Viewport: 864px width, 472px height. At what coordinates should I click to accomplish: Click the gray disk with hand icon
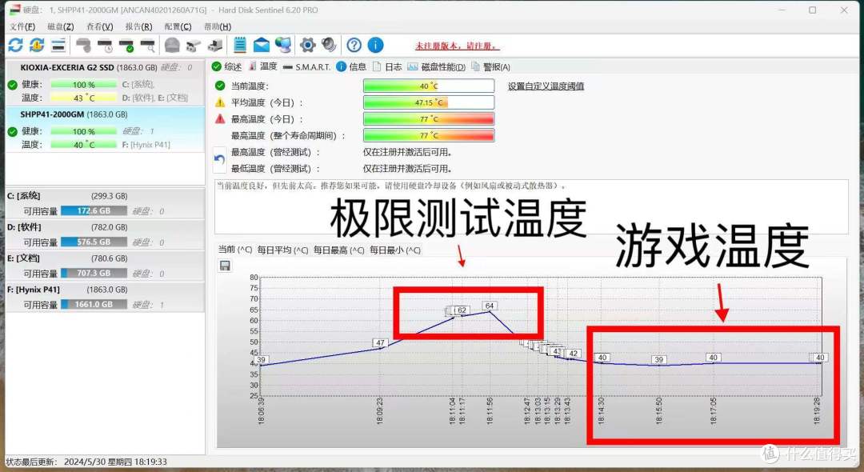83,45
